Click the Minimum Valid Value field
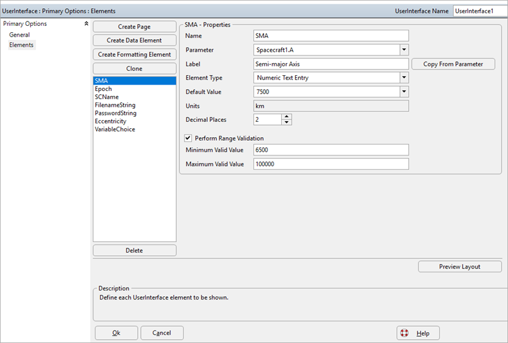 [331, 150]
